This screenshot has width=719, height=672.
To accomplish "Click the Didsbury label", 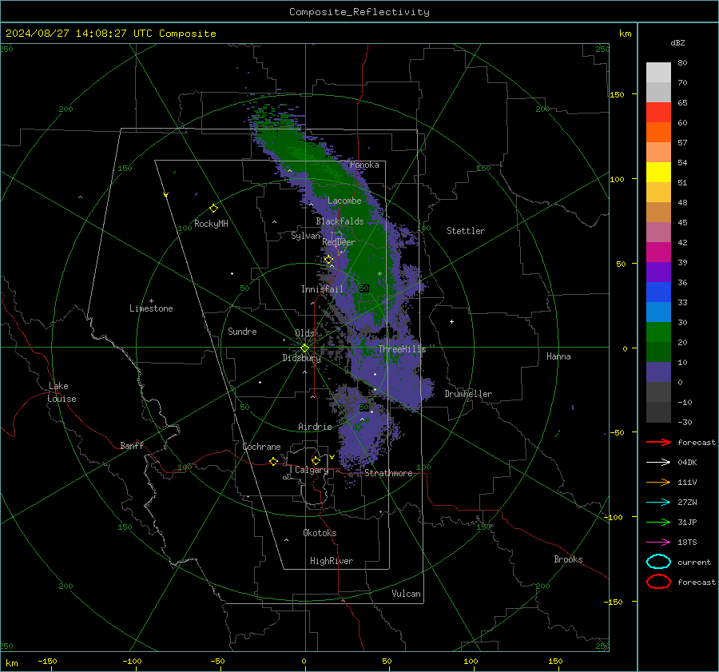I will 301,358.
